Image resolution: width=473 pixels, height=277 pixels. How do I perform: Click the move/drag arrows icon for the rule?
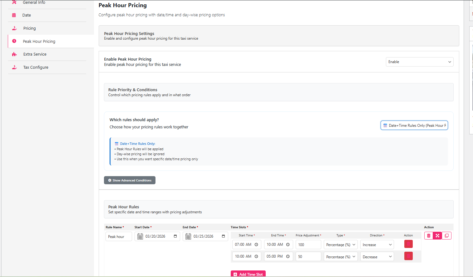[437, 236]
